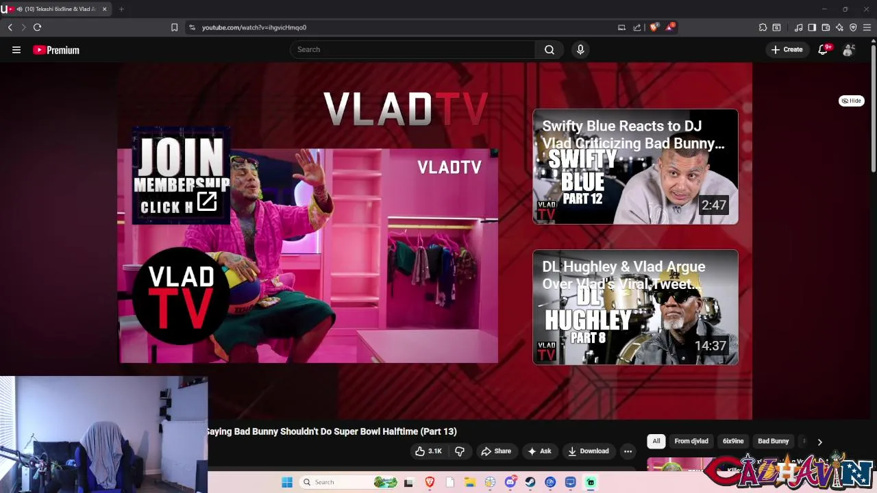Go forward with browser forward arrow
877x493 pixels.
point(23,27)
